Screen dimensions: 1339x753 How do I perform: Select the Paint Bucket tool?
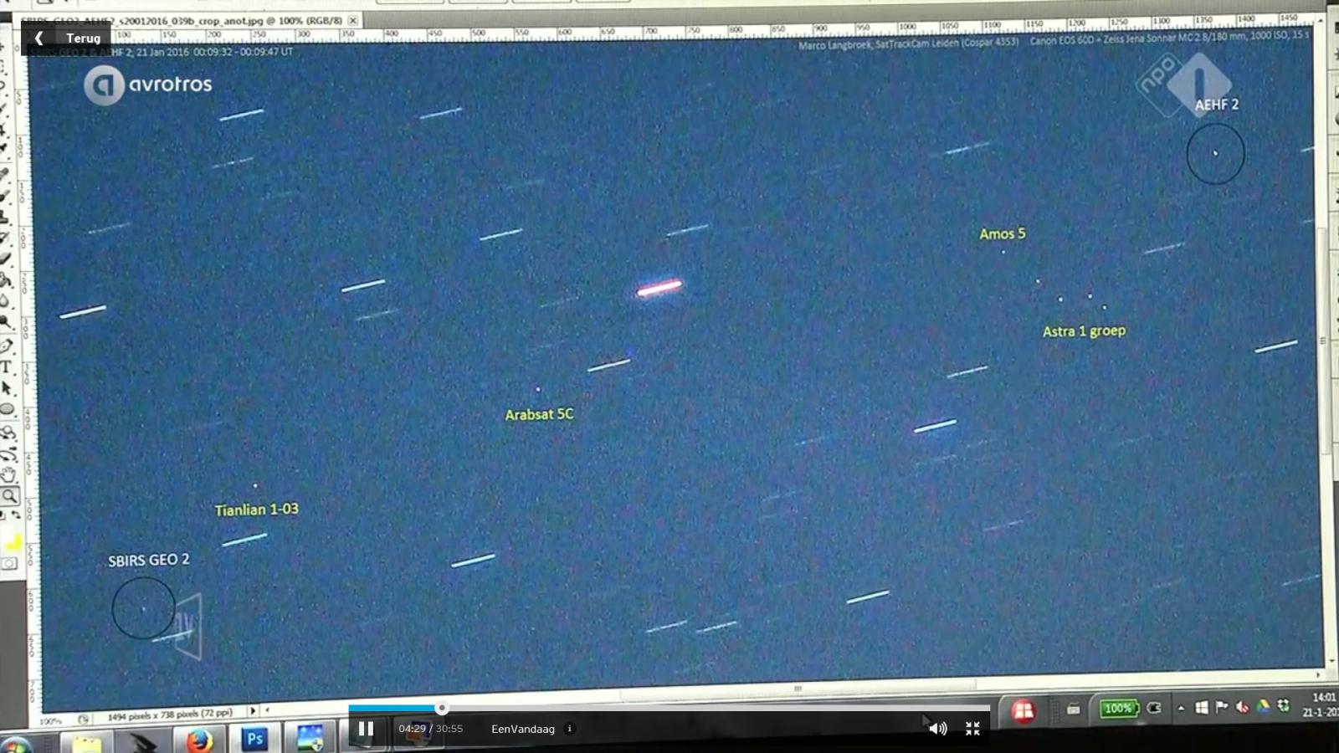pyautogui.click(x=5, y=279)
